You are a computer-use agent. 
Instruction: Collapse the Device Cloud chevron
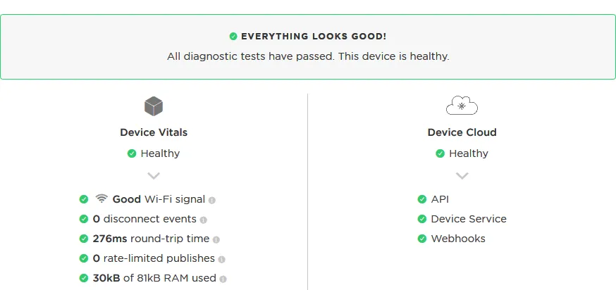click(462, 176)
